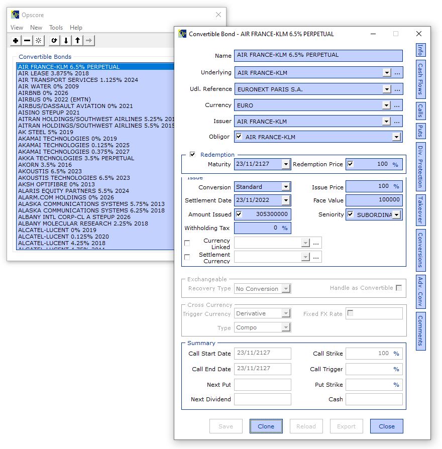Click the asterisk toolbar icon in Opscore
Viewport: 442px width, 449px height.
[x=38, y=41]
